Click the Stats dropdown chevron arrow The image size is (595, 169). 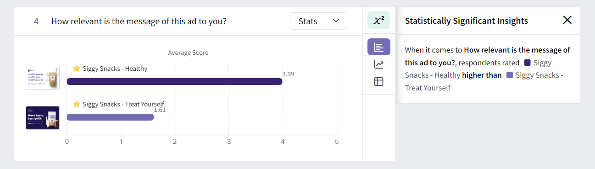(x=336, y=21)
